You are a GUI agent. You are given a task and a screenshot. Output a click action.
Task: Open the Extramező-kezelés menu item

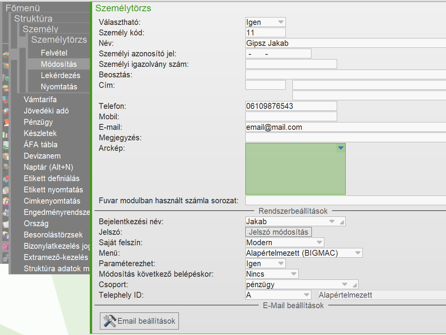(x=56, y=257)
